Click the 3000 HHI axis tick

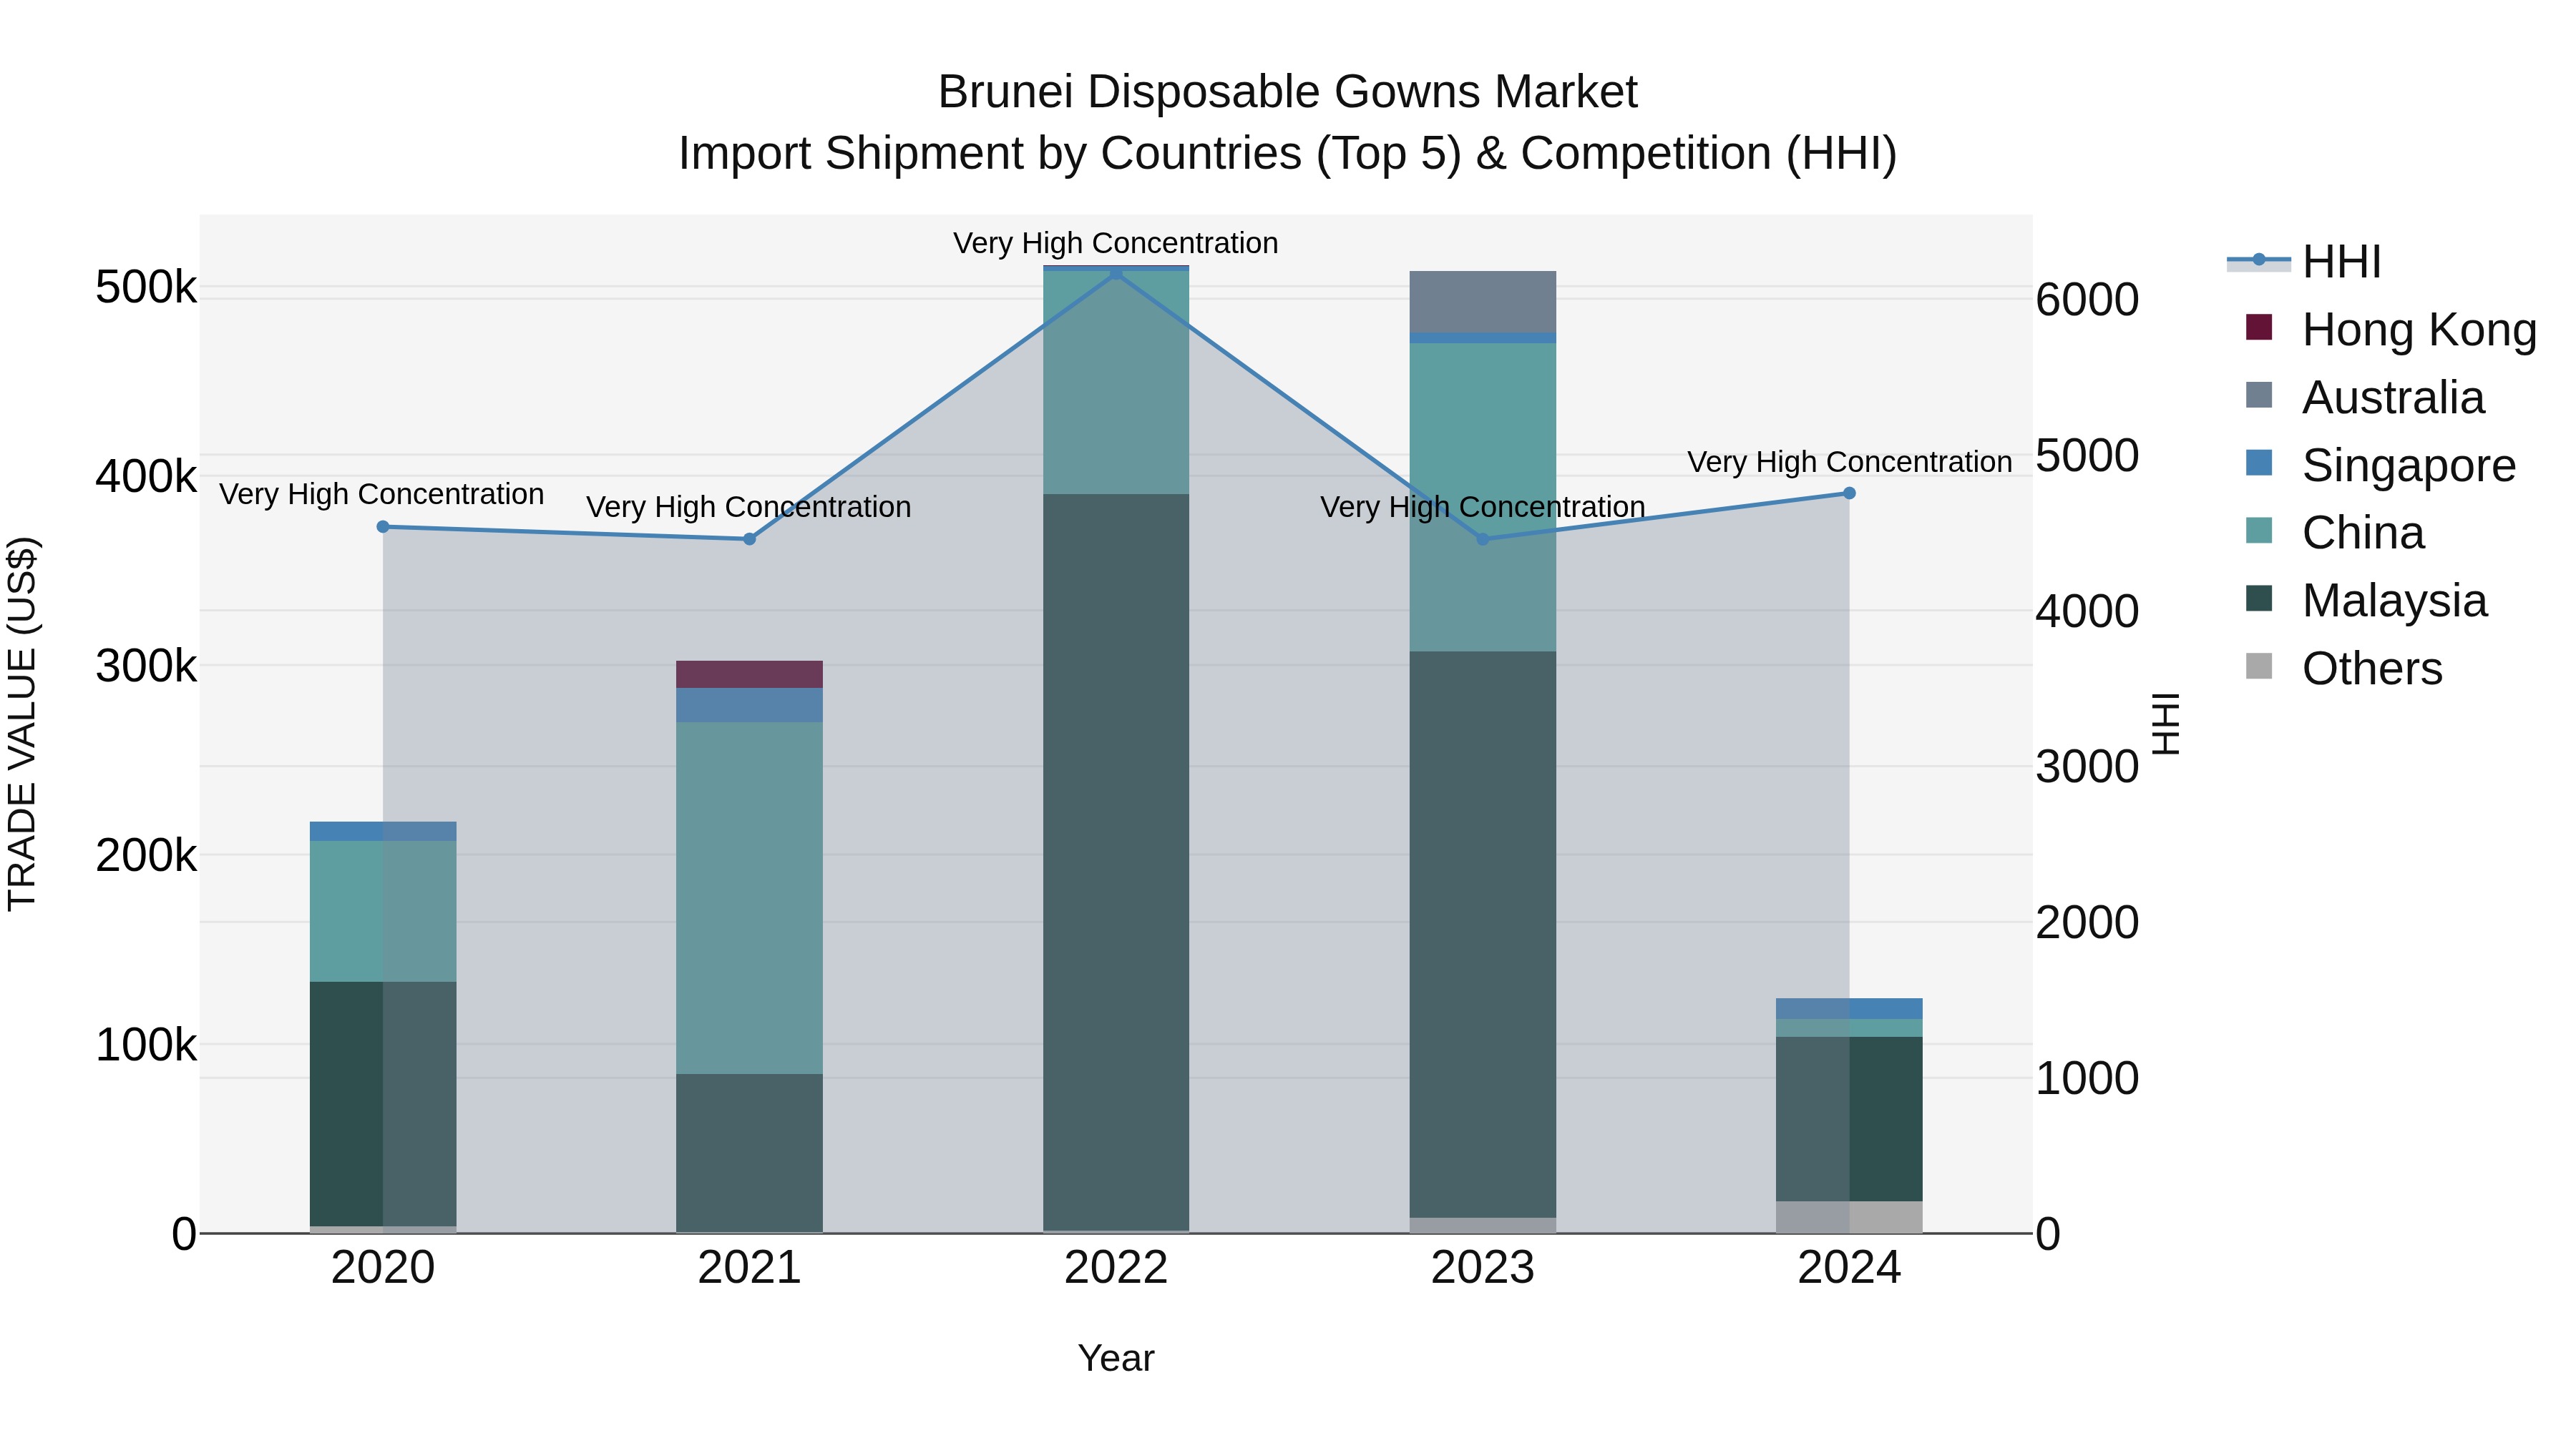[2087, 767]
